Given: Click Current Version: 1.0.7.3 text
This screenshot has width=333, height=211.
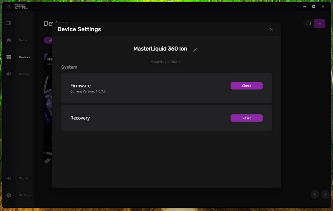Looking at the screenshot, I should 88,91.
